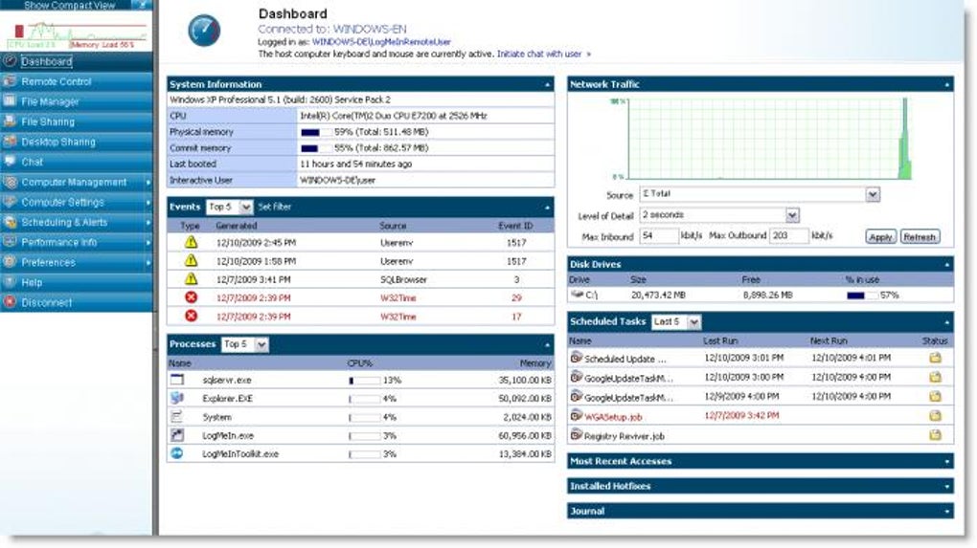The height and width of the screenshot is (548, 977).
Task: Click the Desktop Sharing sidebar icon
Action: pos(10,142)
